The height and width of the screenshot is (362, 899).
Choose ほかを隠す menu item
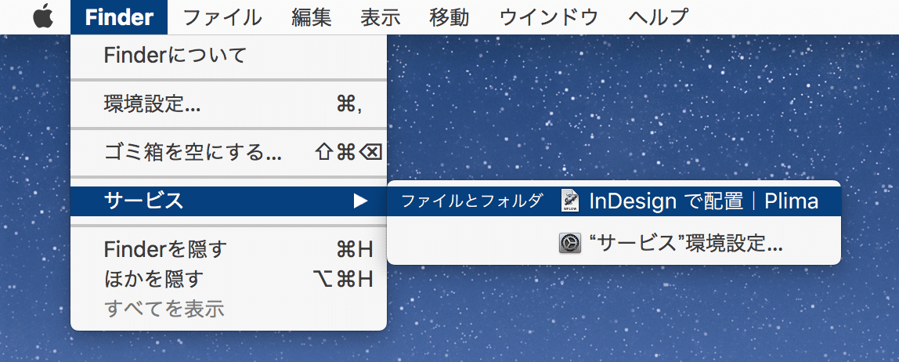[229, 279]
